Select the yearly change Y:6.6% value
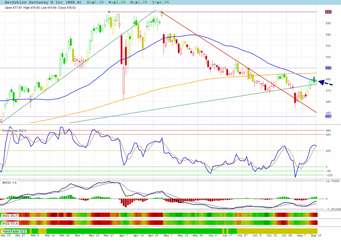Viewport: 341px width, 245px height. coord(161,2)
